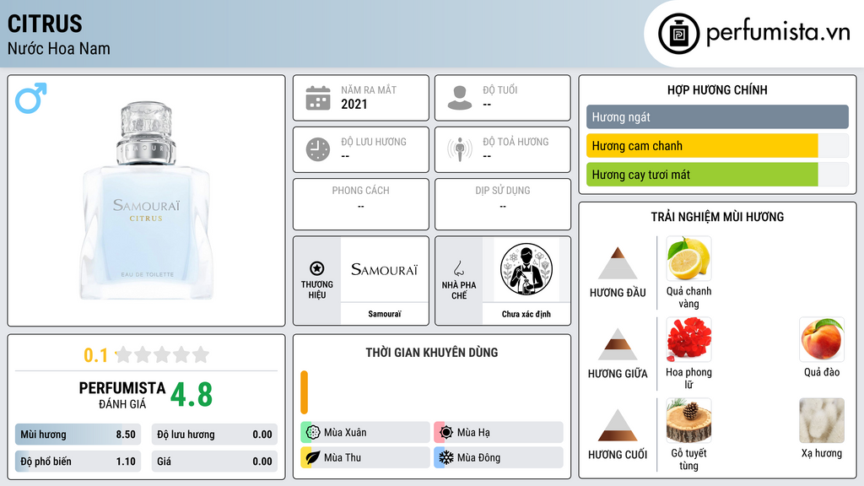Image resolution: width=864 pixels, height=486 pixels.
Task: Click the 0.1 user rating value
Action: (96, 355)
